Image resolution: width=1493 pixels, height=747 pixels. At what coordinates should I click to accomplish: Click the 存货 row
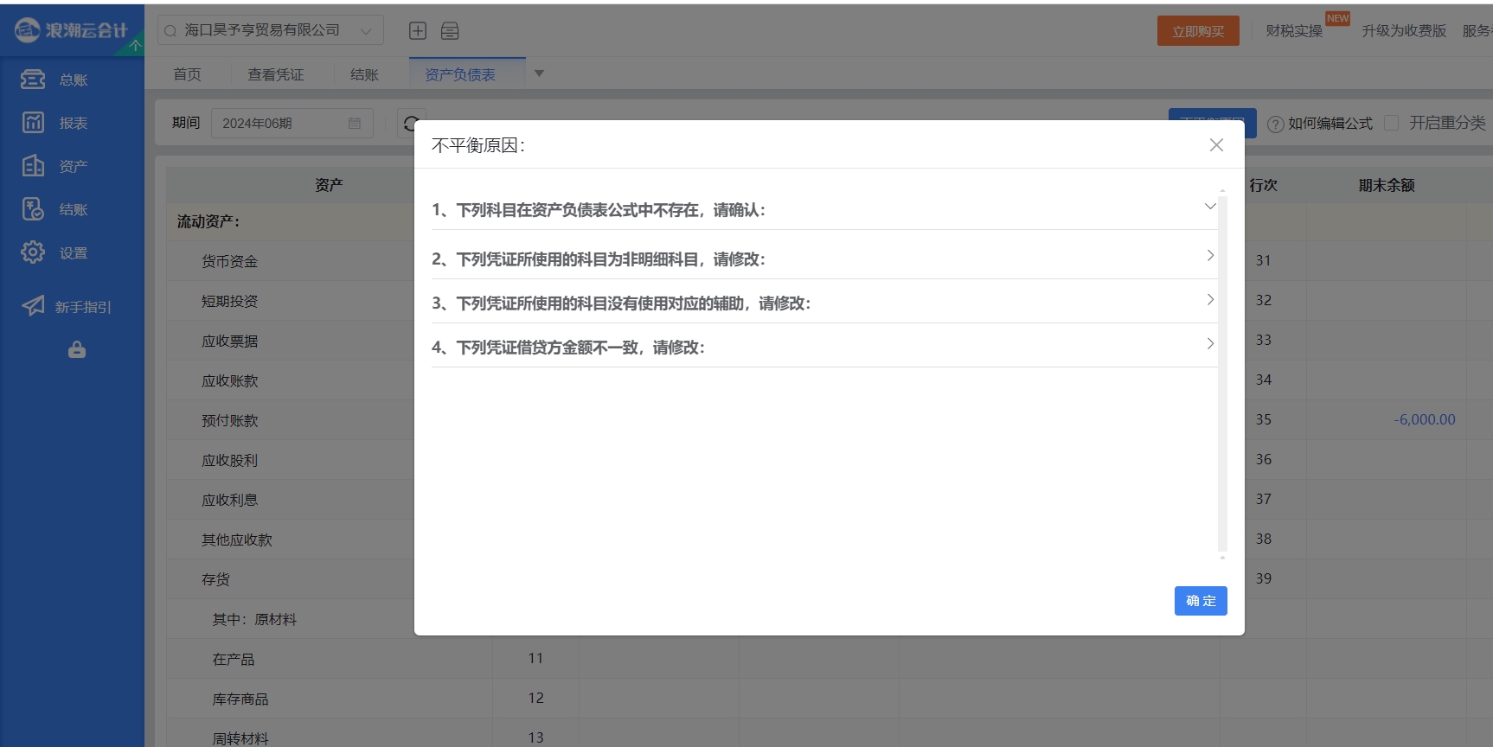215,579
